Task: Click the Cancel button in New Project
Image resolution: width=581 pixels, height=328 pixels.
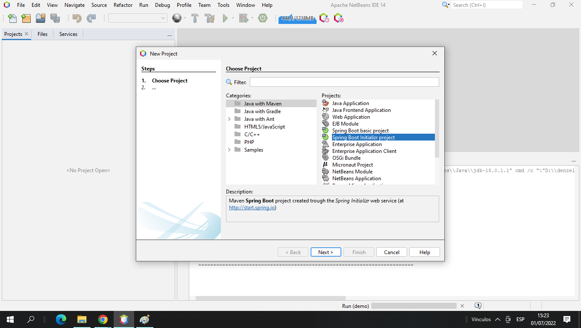Action: click(392, 252)
